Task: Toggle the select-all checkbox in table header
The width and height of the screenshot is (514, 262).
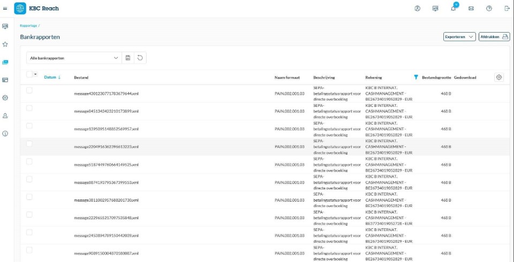Action: (29, 74)
